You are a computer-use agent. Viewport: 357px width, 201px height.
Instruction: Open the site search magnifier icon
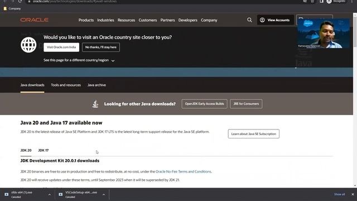pyautogui.click(x=249, y=20)
